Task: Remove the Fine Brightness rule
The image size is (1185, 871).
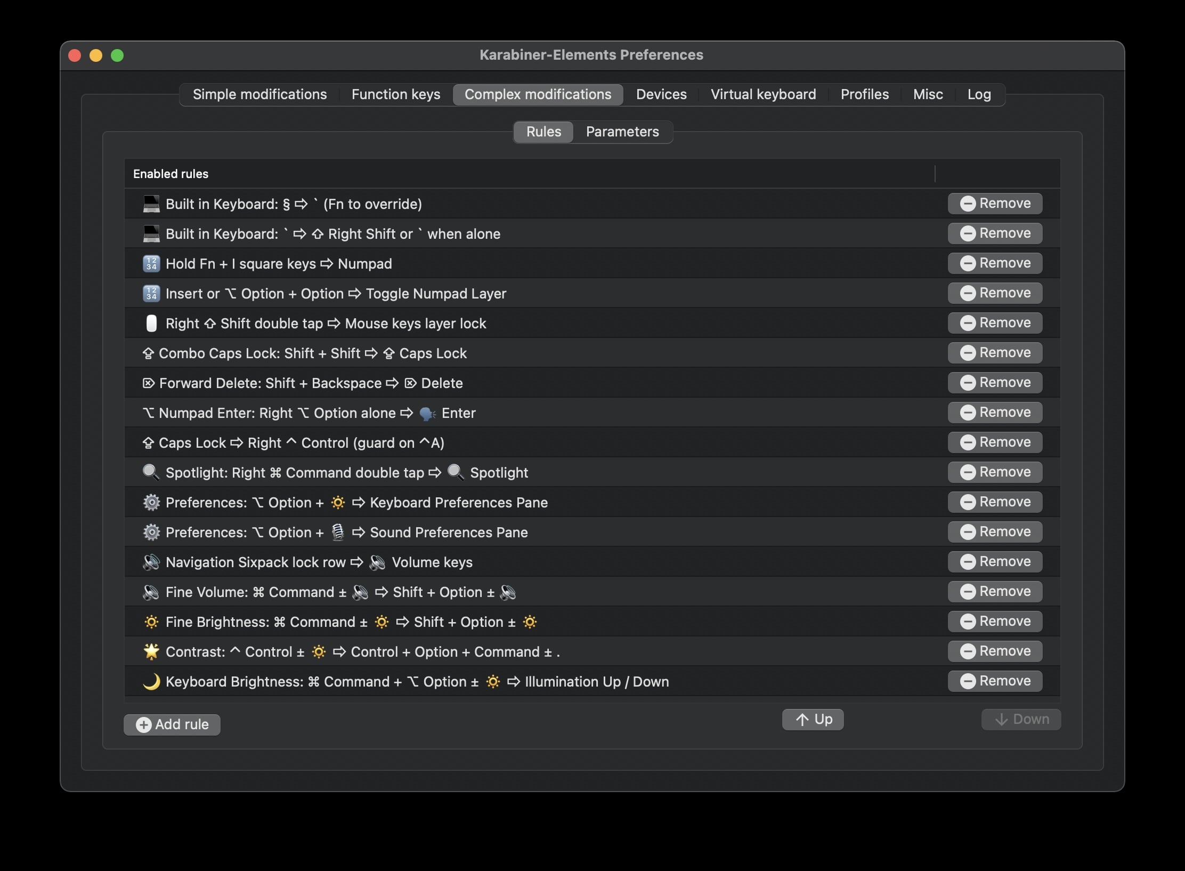Action: coord(995,622)
